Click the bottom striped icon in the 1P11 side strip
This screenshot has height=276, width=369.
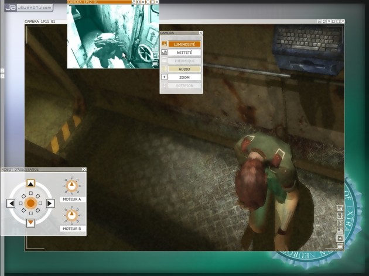pyautogui.click(x=340, y=246)
